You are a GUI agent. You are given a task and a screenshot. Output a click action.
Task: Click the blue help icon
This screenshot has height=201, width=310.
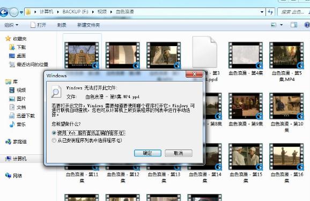click(307, 25)
